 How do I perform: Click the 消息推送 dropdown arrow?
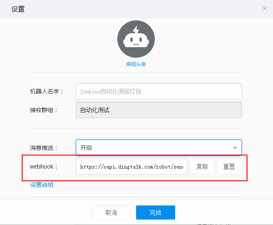(x=235, y=148)
